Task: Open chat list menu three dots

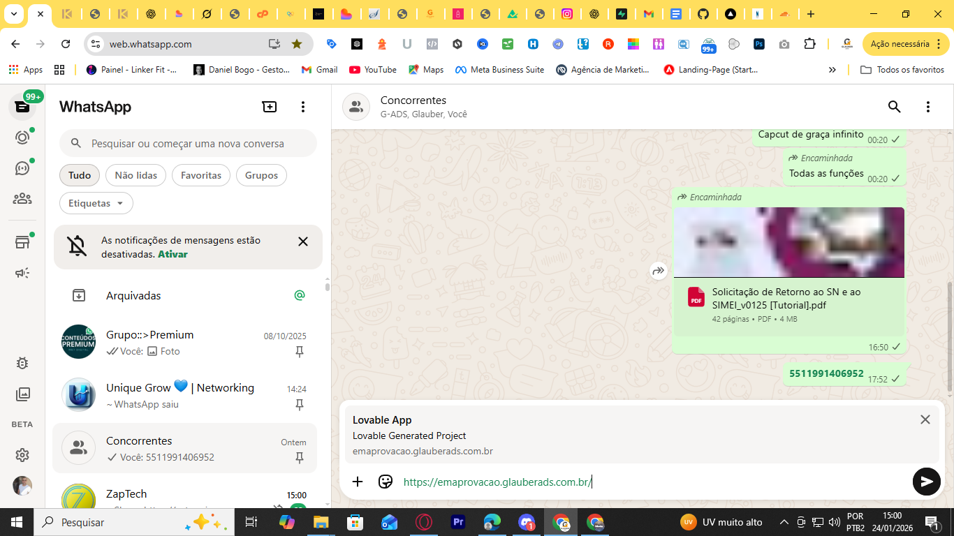Action: (302, 107)
